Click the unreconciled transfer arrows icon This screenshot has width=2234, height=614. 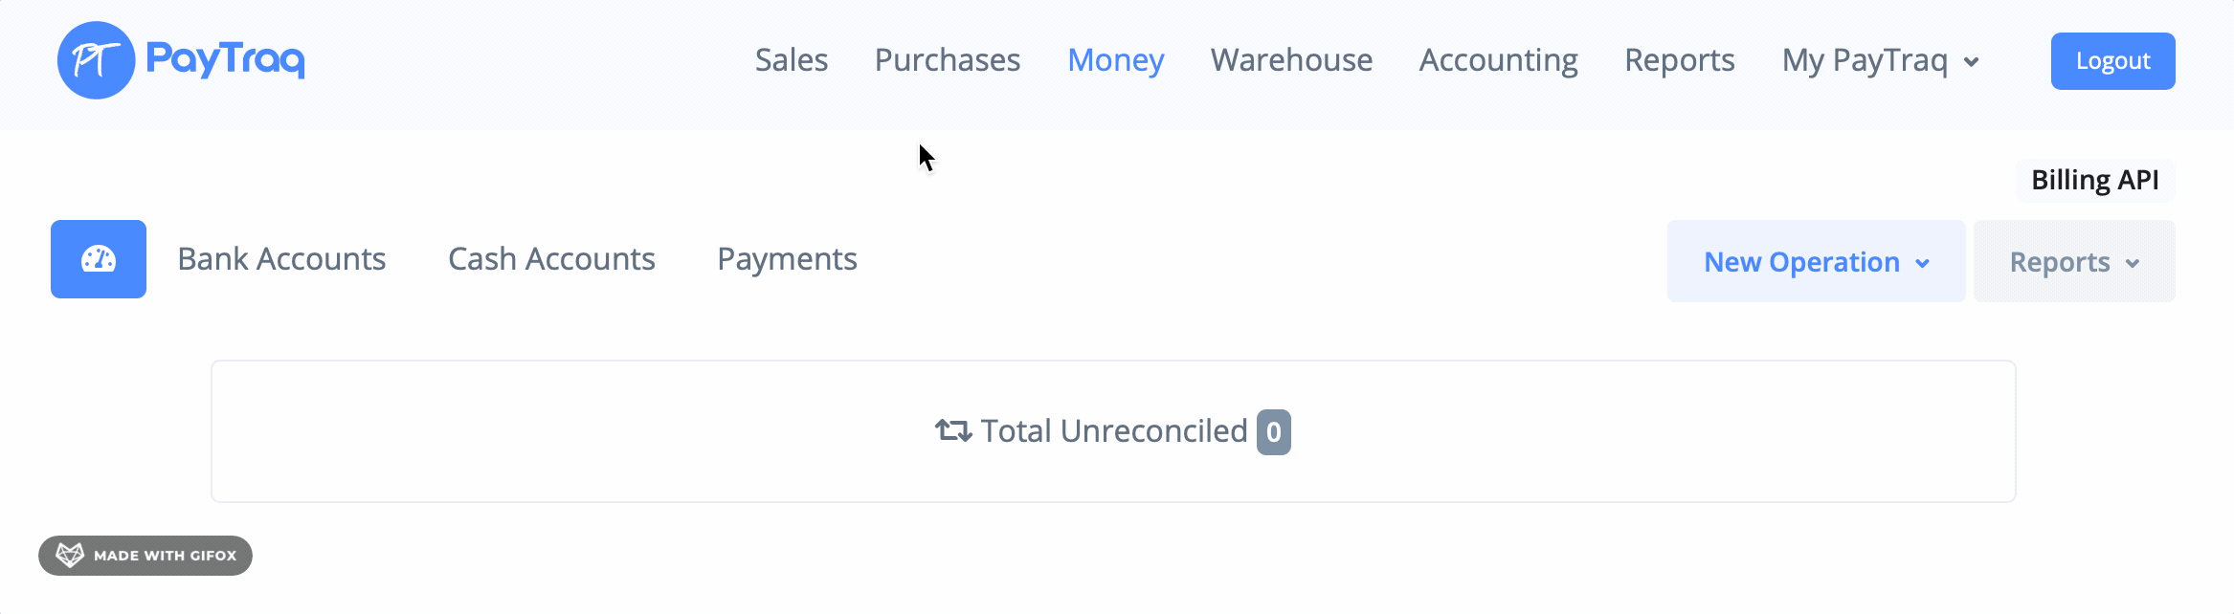click(x=953, y=431)
